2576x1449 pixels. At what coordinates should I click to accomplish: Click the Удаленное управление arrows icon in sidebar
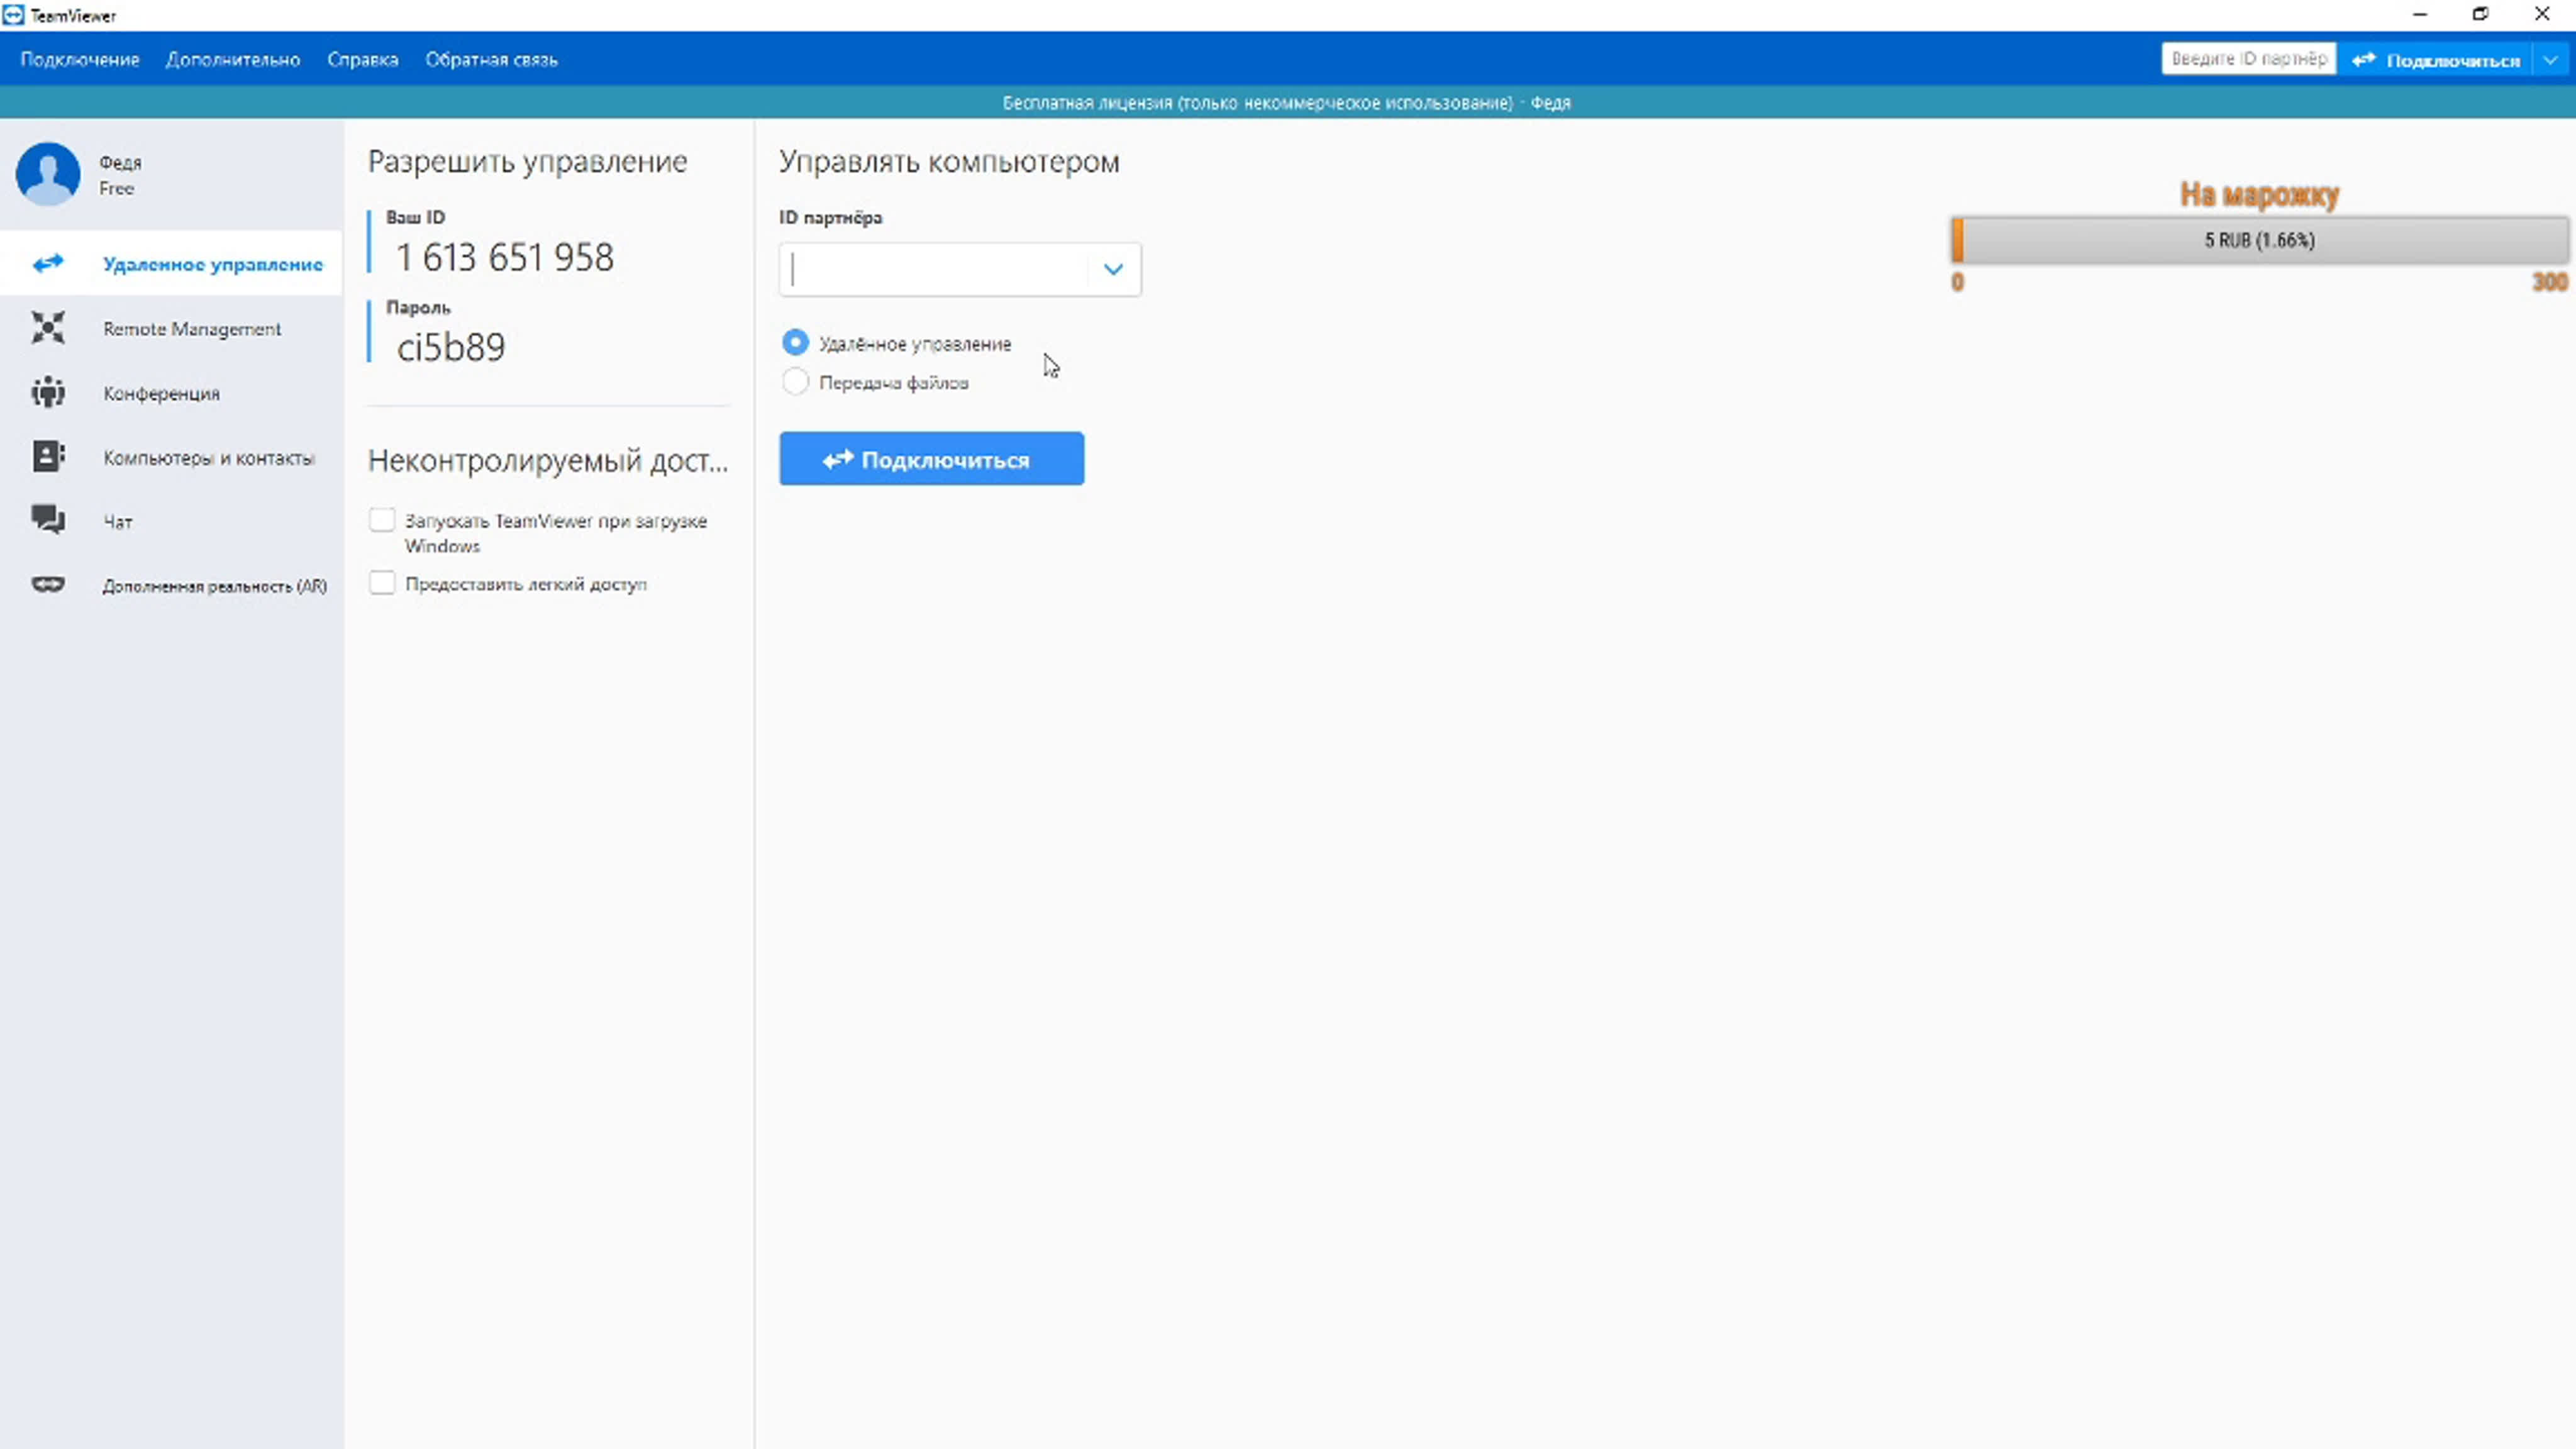pos(48,264)
